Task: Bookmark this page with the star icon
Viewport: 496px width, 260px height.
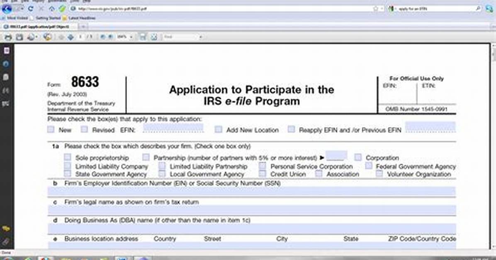Action: click(x=375, y=9)
